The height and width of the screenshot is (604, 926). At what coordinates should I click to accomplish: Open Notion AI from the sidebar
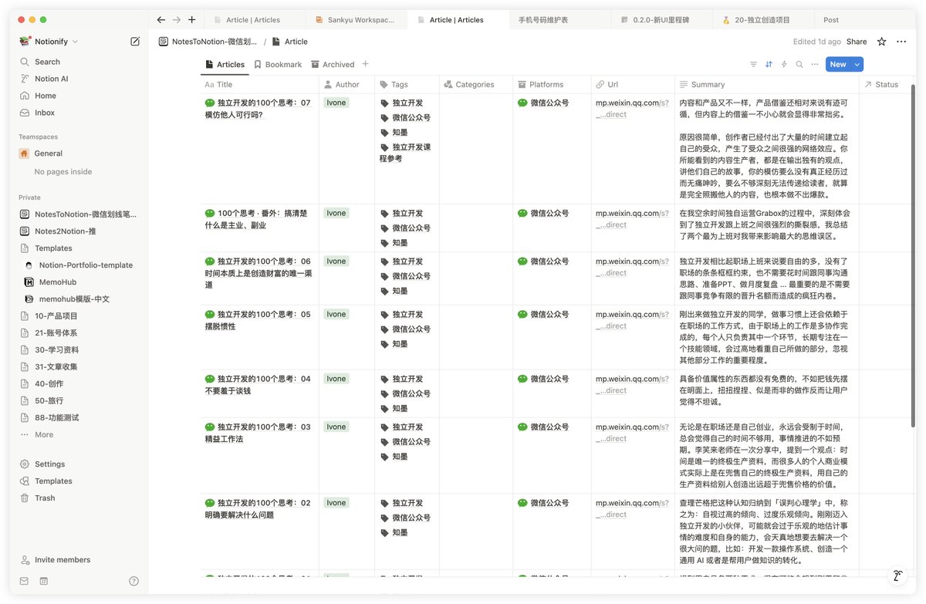pos(51,79)
